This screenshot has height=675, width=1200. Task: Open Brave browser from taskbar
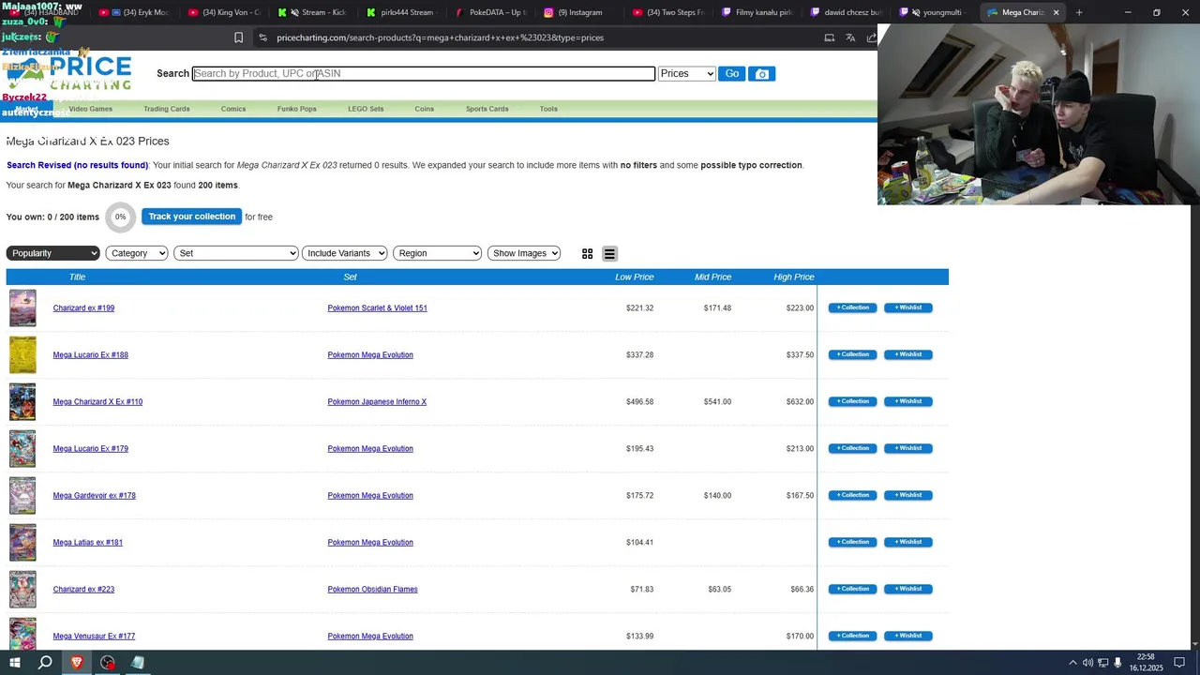tap(77, 663)
